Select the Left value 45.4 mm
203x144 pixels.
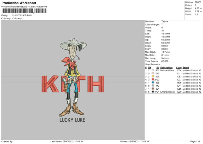(x=166, y=34)
